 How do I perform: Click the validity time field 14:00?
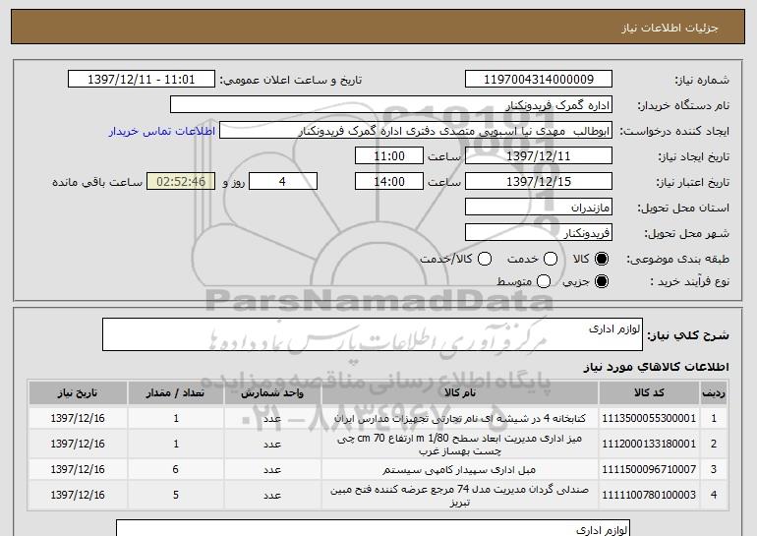coord(389,182)
